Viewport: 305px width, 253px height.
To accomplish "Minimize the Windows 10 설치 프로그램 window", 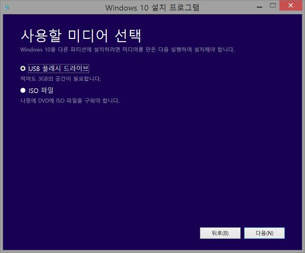I will point(259,7).
